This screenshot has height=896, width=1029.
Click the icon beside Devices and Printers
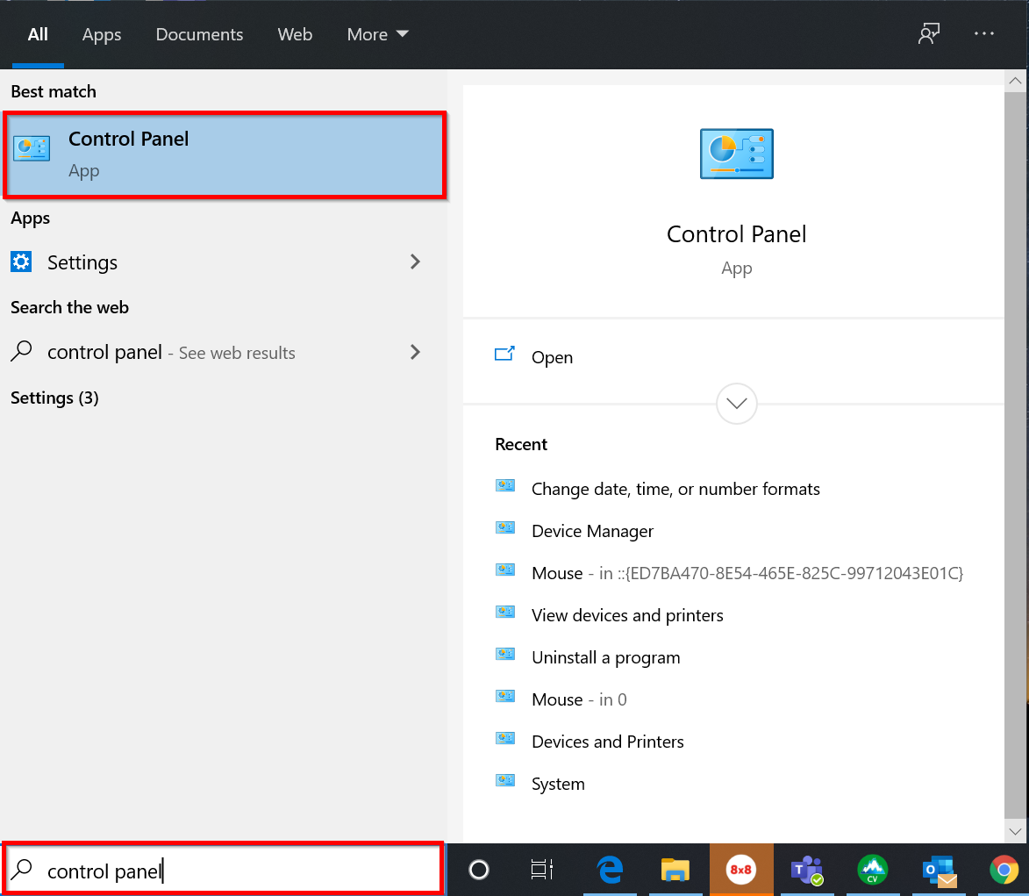pos(505,738)
